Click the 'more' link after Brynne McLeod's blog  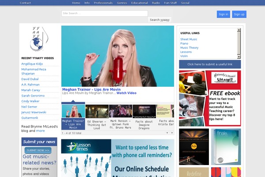pos(40,131)
